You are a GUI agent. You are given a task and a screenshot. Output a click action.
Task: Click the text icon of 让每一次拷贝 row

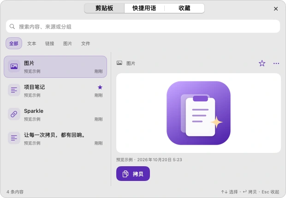pyautogui.click(x=14, y=138)
